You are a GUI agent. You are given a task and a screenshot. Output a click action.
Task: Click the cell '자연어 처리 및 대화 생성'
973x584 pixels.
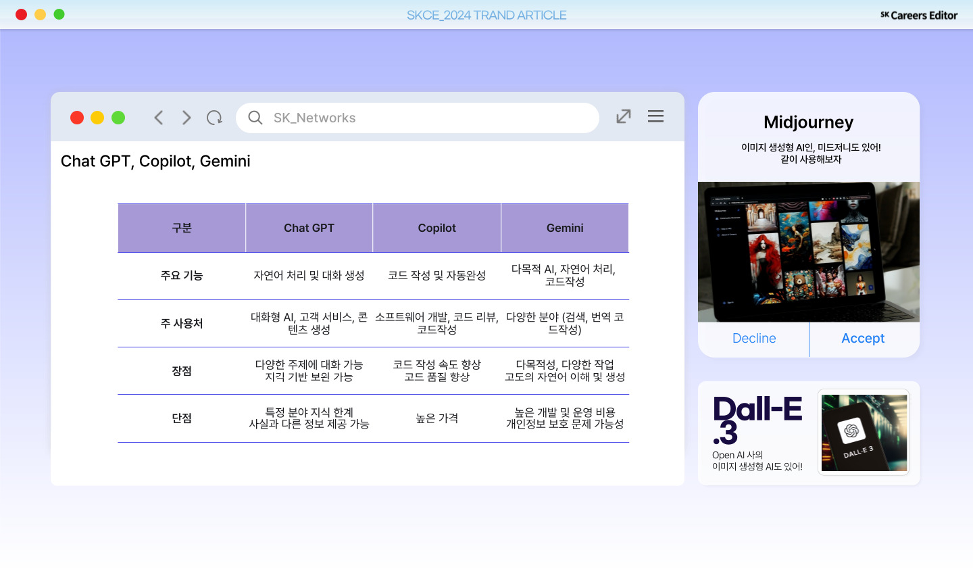click(309, 276)
